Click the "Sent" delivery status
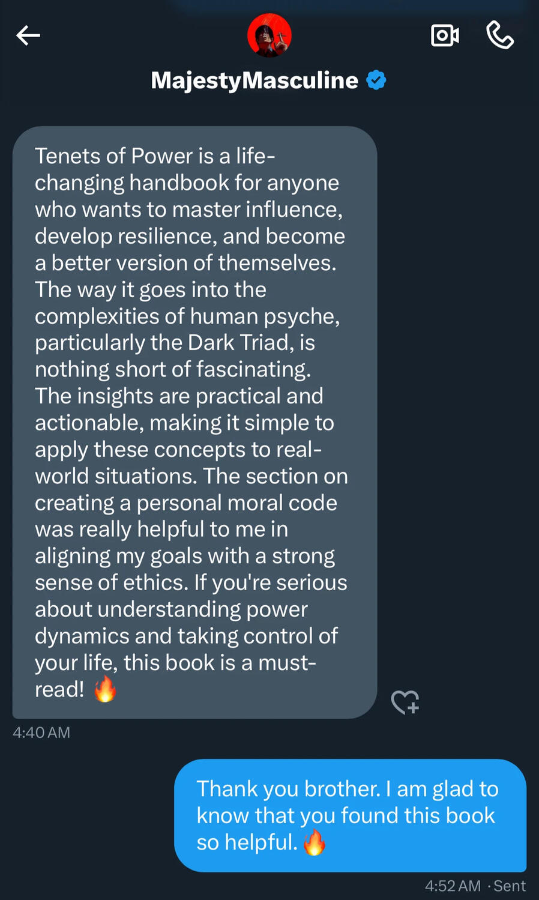The image size is (539, 900). (x=510, y=886)
